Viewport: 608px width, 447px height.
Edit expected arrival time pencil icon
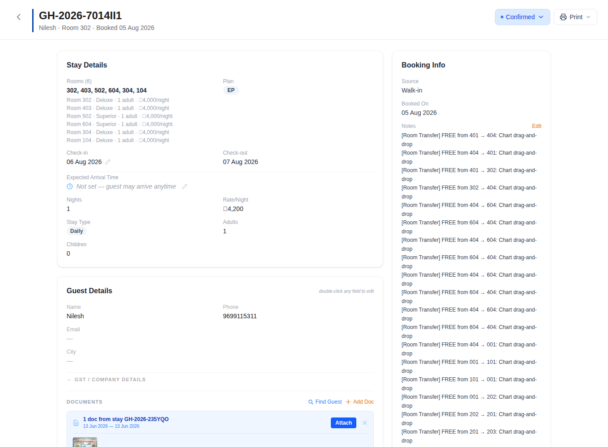(185, 186)
